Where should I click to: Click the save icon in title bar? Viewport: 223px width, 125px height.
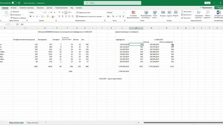[x=19, y=3]
